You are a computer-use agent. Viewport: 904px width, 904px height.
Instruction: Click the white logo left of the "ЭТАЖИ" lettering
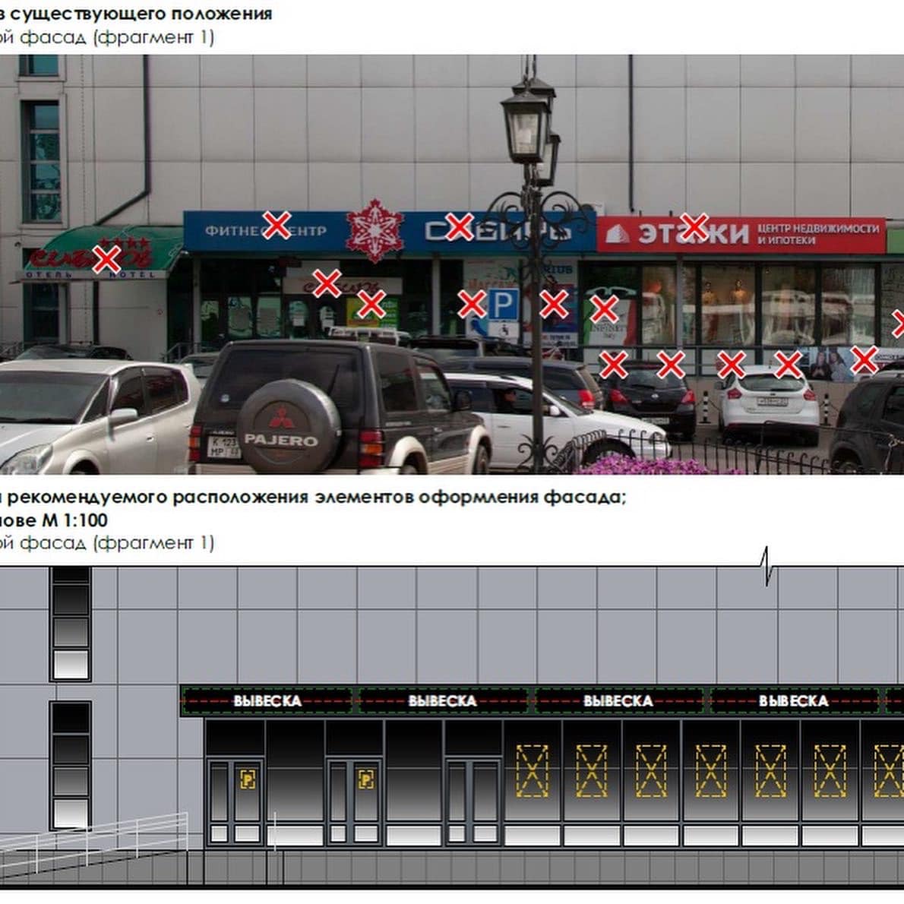pos(618,235)
